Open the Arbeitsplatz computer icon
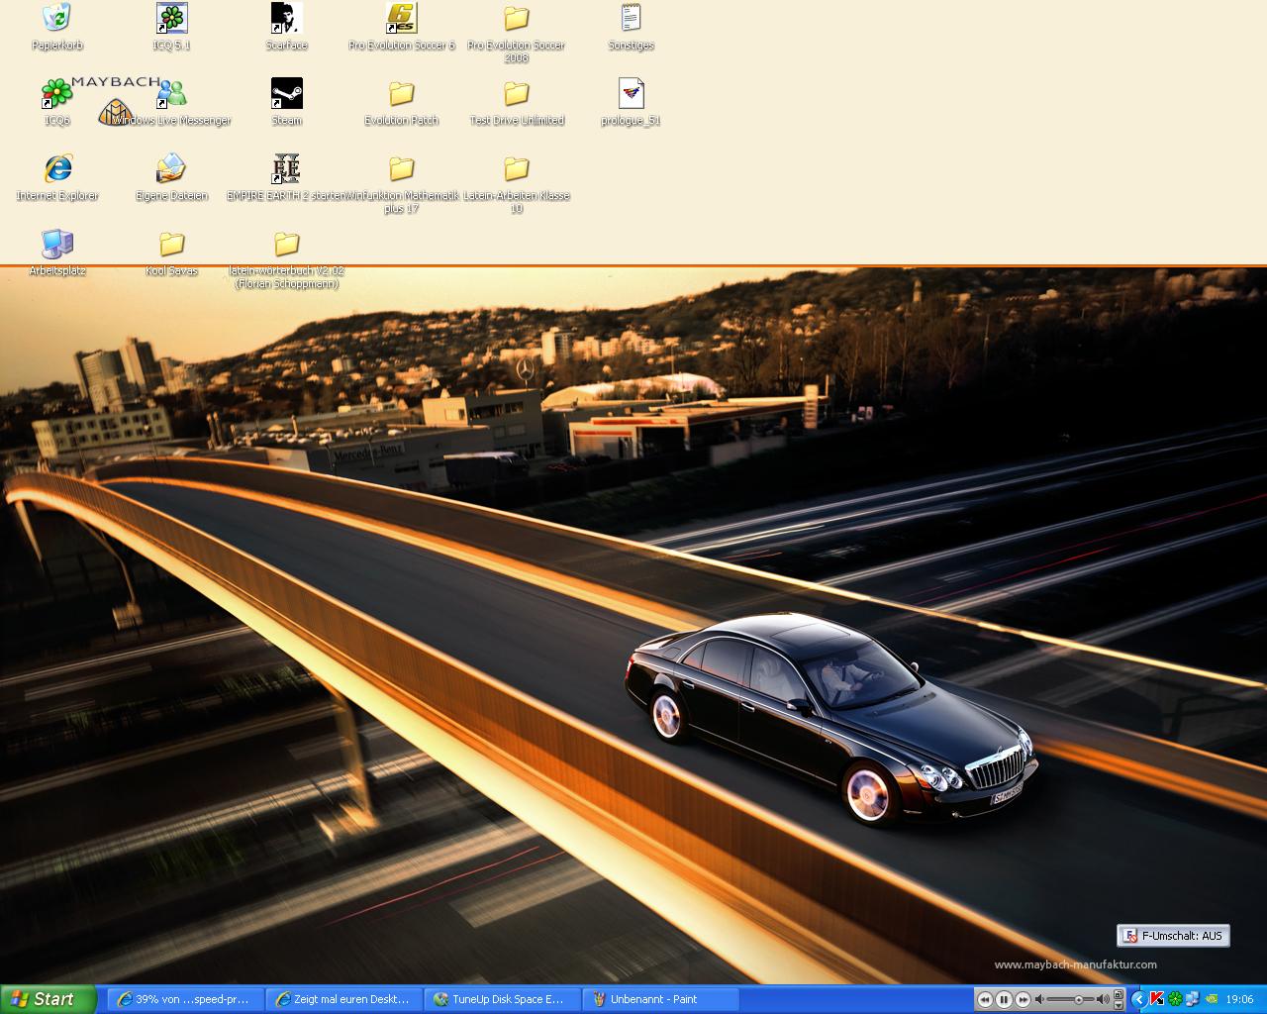 [57, 253]
